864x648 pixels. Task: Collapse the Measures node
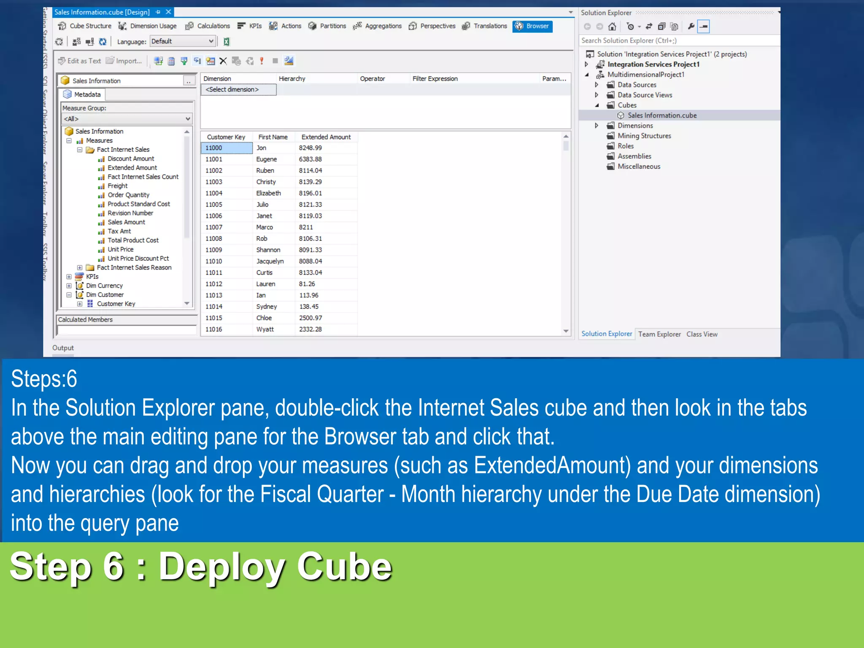pyautogui.click(x=69, y=141)
